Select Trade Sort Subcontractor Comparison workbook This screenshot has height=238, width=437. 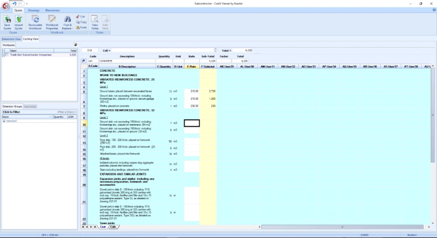[x=31, y=55]
